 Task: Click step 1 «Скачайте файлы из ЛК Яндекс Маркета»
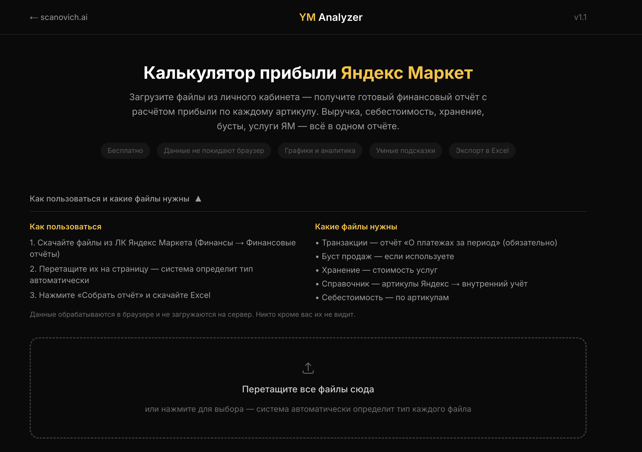coord(163,248)
